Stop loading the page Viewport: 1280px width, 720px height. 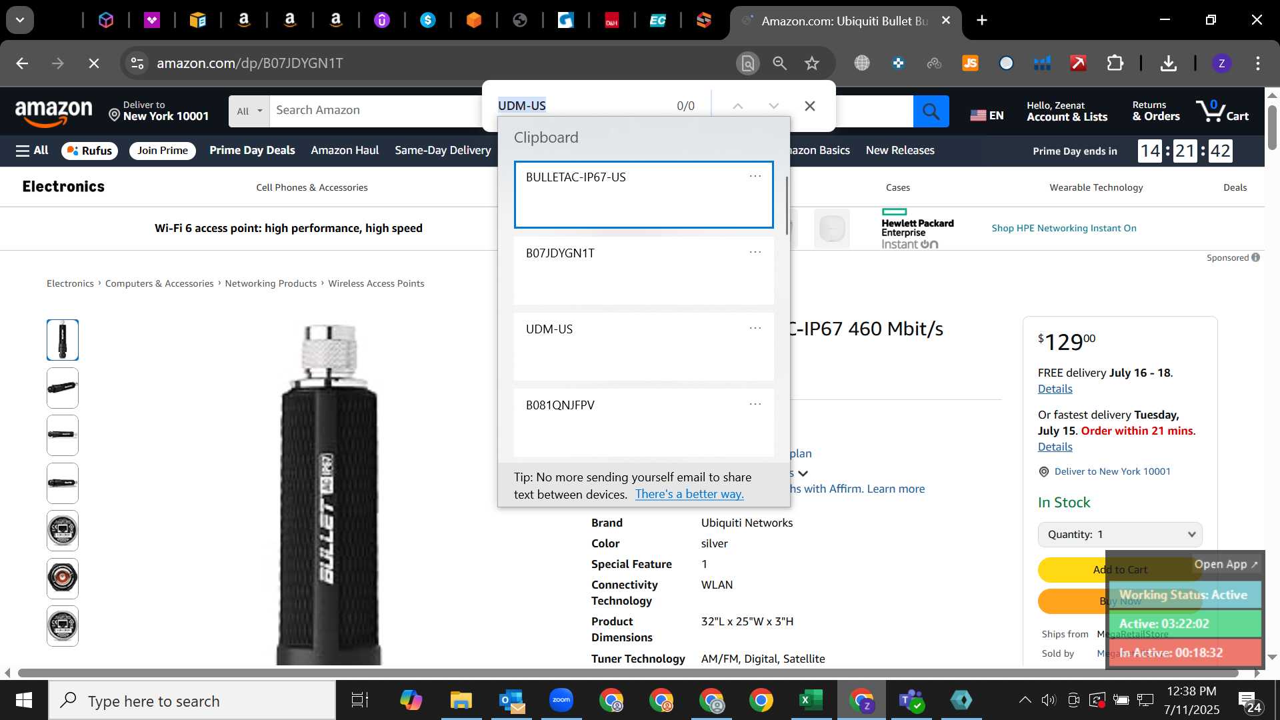tap(94, 63)
